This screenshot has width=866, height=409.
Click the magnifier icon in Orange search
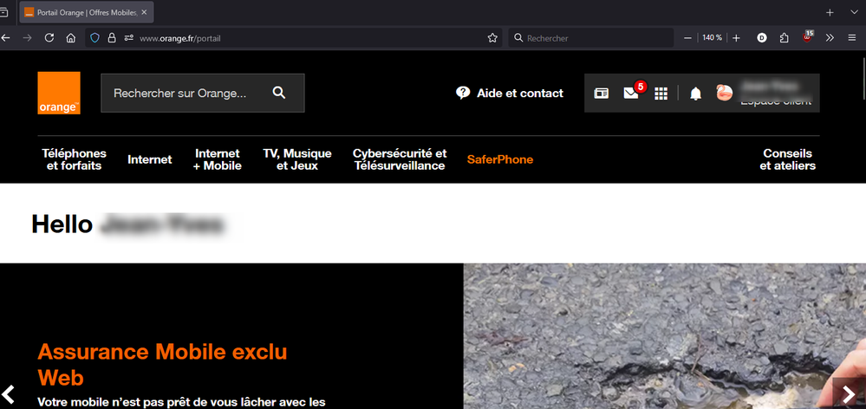point(279,93)
